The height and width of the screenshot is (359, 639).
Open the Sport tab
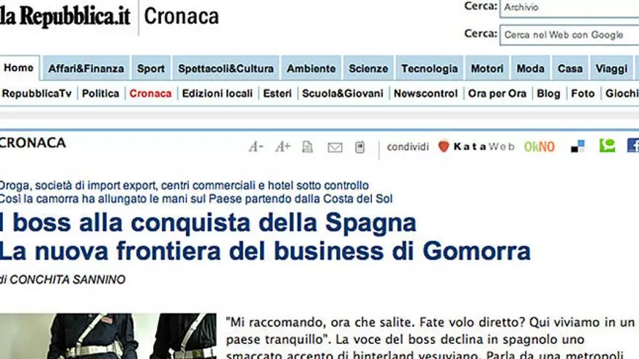[x=151, y=68]
